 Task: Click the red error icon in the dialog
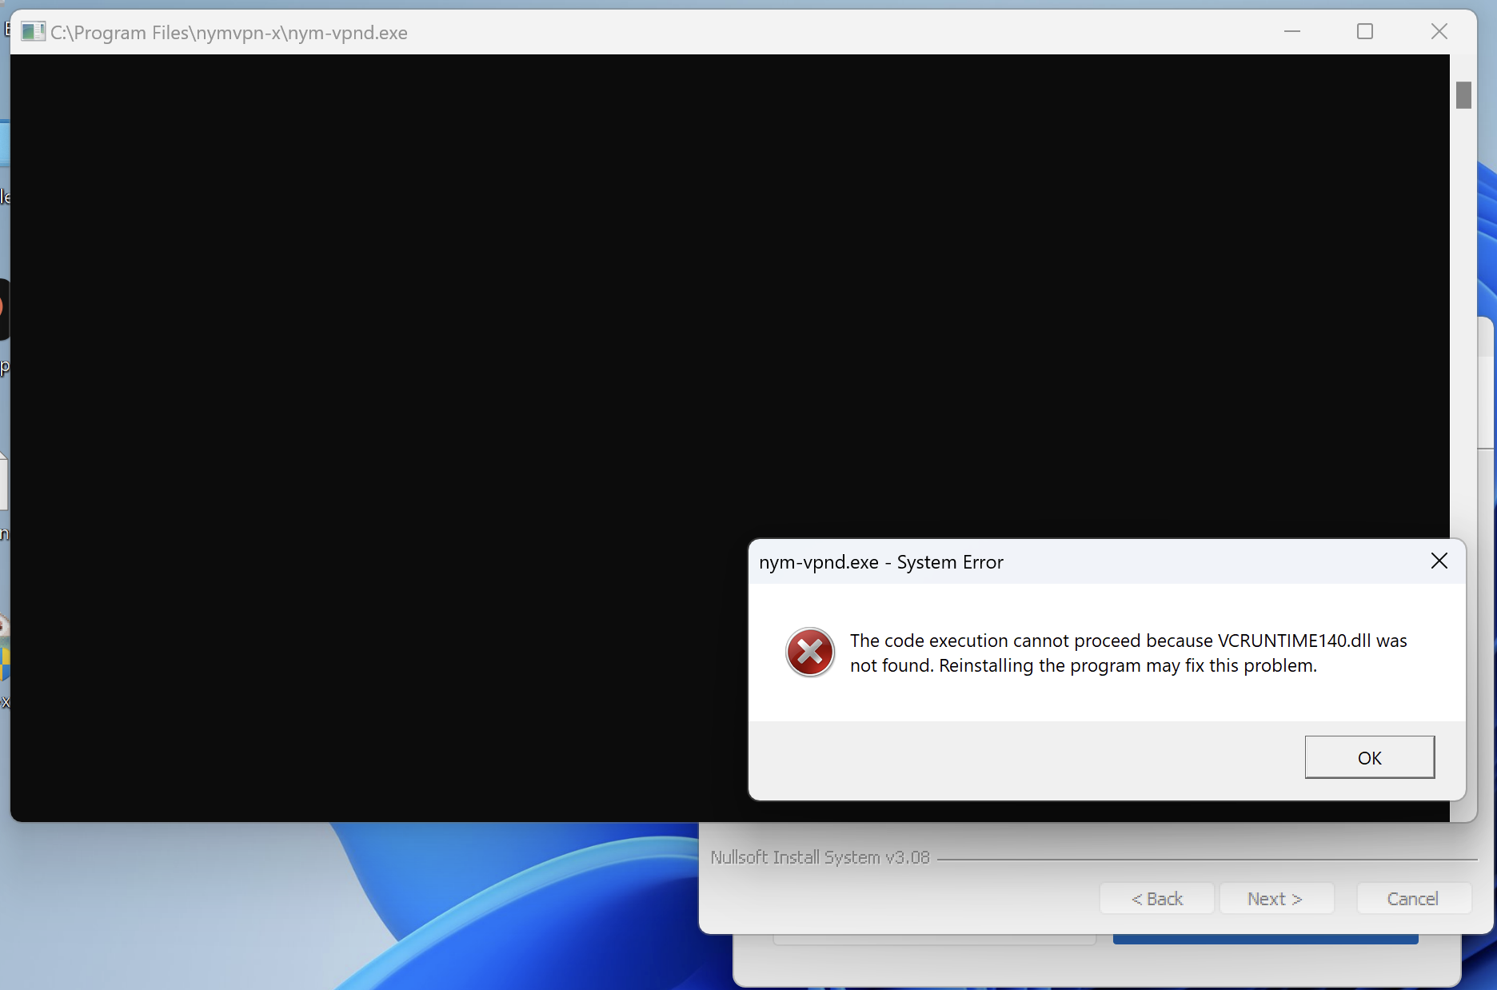pyautogui.click(x=809, y=653)
